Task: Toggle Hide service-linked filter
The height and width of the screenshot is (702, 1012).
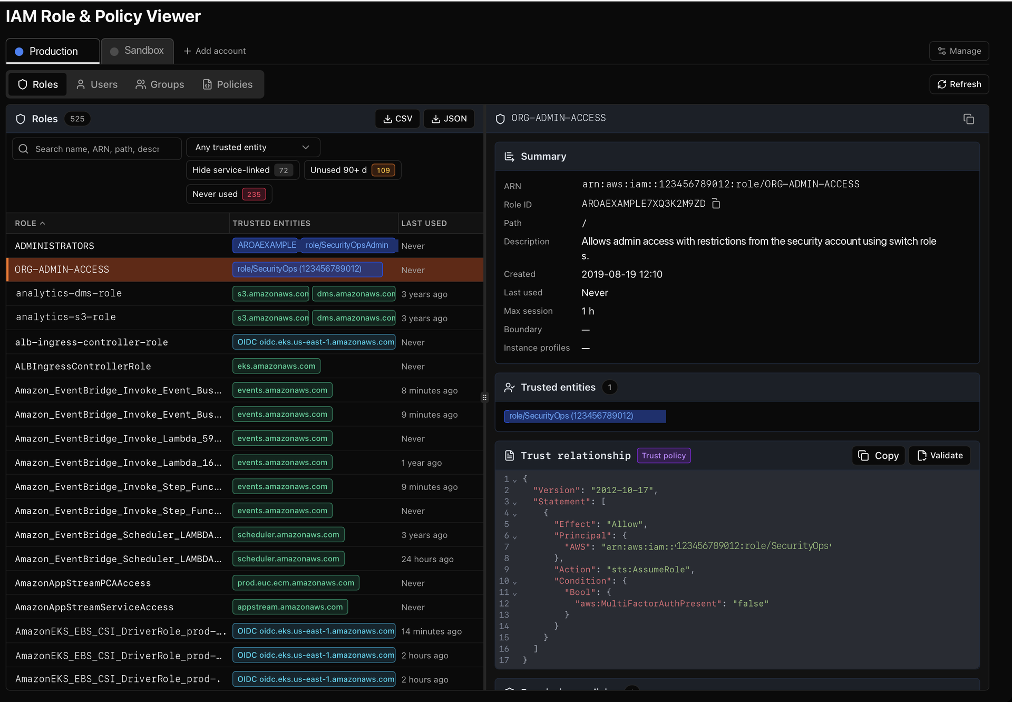Action: [242, 170]
